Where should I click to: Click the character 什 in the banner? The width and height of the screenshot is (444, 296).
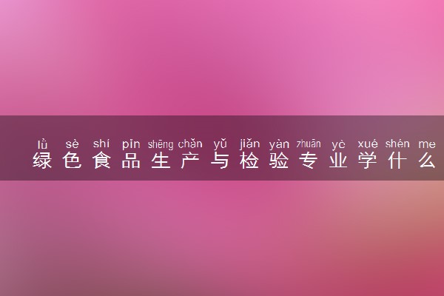(397, 161)
